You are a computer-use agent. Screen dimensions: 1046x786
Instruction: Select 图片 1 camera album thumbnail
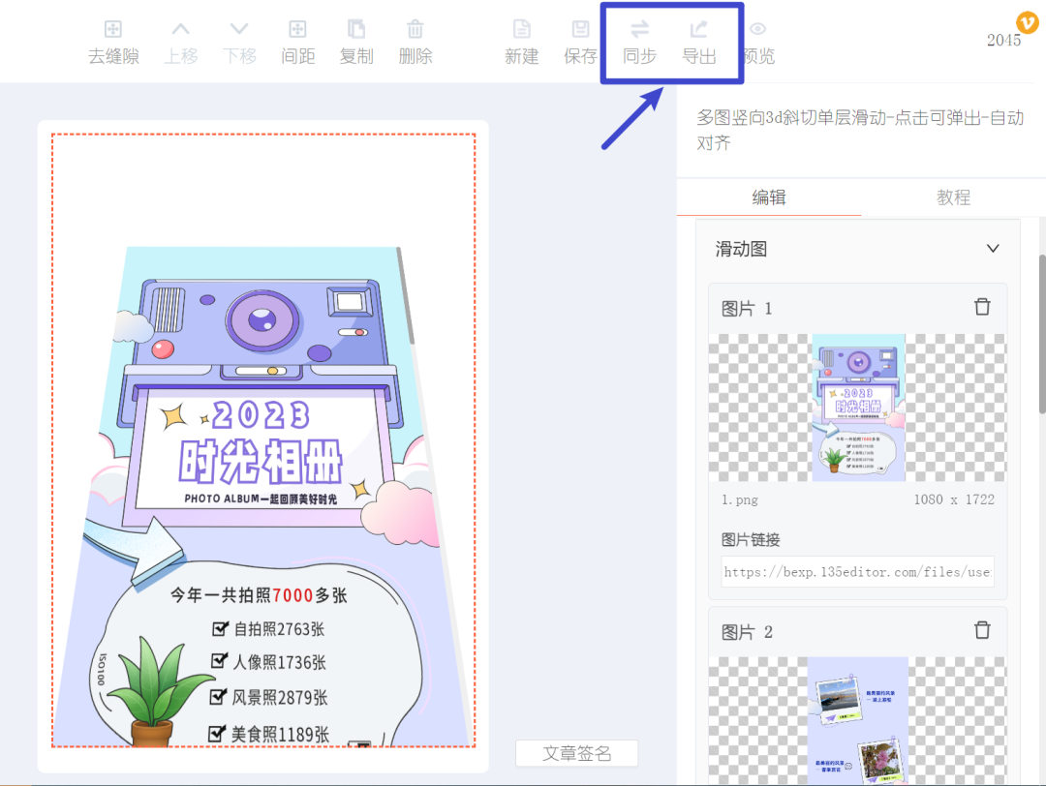click(857, 408)
